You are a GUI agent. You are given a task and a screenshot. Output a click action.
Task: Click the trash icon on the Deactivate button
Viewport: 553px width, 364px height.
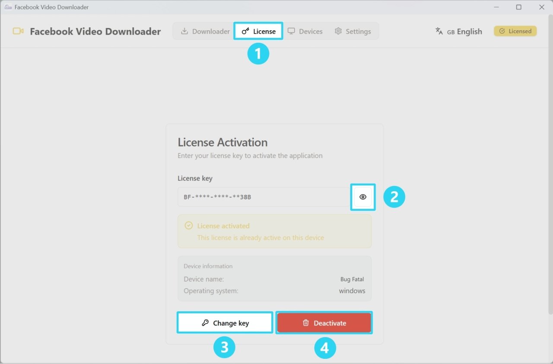(x=306, y=323)
